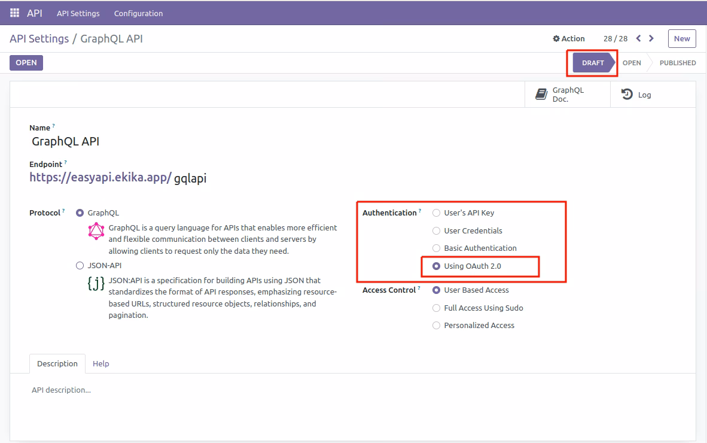The width and height of the screenshot is (707, 443).
Task: Select Full Access Using Sudo
Action: pyautogui.click(x=436, y=308)
